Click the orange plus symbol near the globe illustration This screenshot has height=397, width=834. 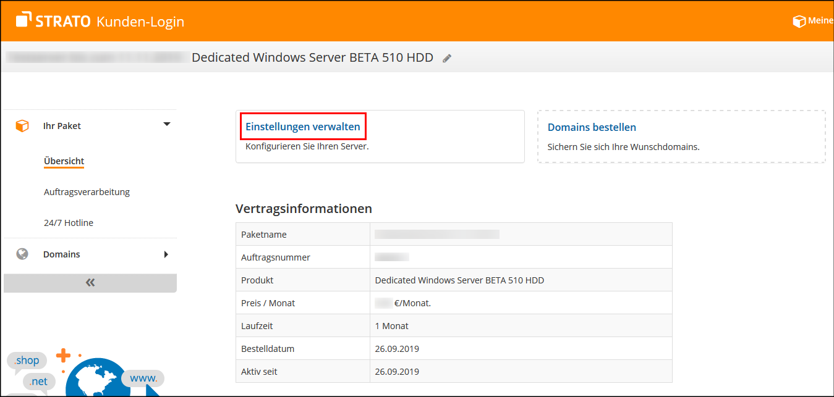(62, 354)
